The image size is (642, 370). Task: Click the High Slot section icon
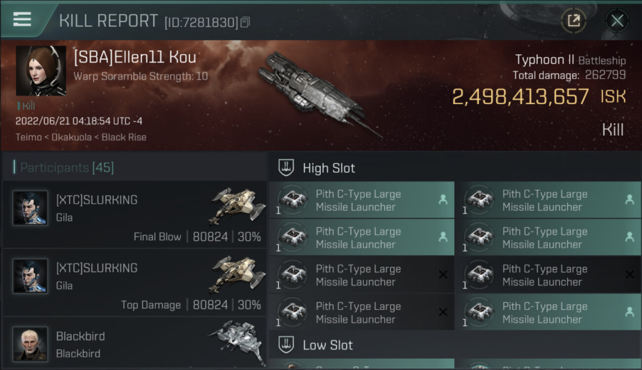[287, 168]
